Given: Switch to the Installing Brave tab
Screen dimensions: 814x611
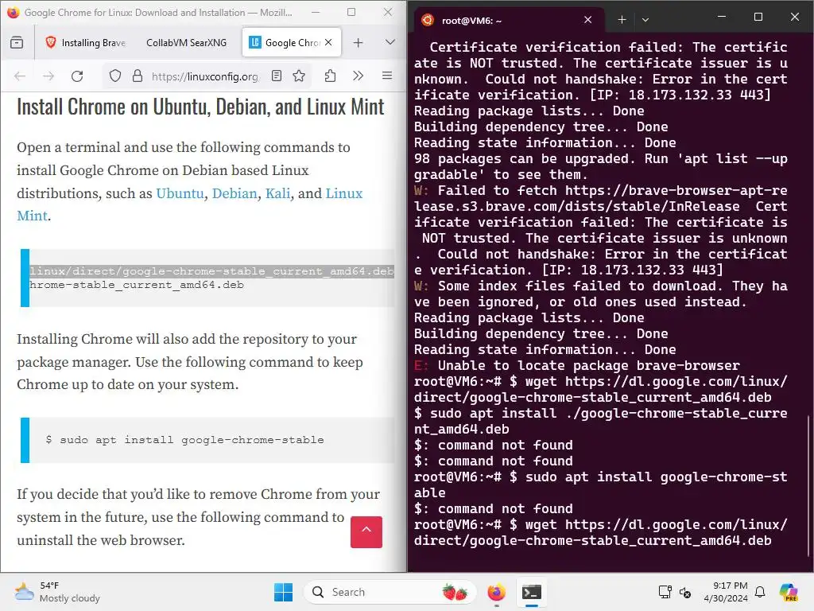Looking at the screenshot, I should pyautogui.click(x=86, y=43).
